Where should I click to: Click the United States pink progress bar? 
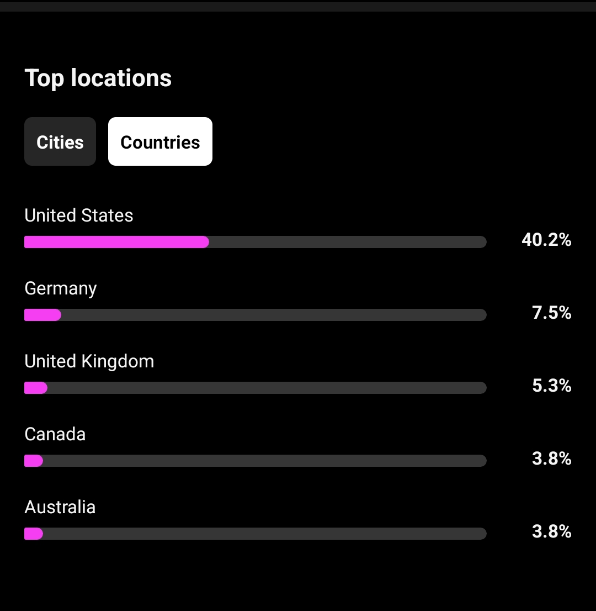pyautogui.click(x=116, y=242)
